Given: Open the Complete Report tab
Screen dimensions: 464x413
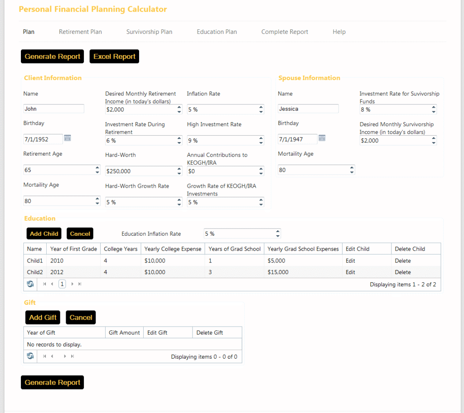Looking at the screenshot, I should click(x=285, y=32).
